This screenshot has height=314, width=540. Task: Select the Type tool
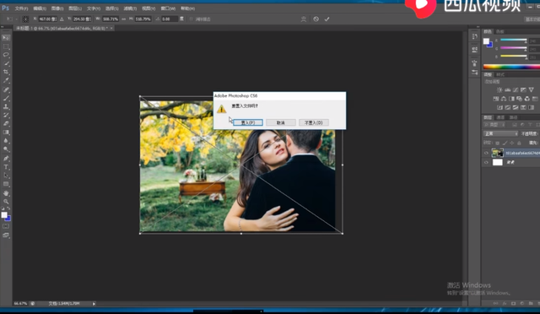pos(6,167)
